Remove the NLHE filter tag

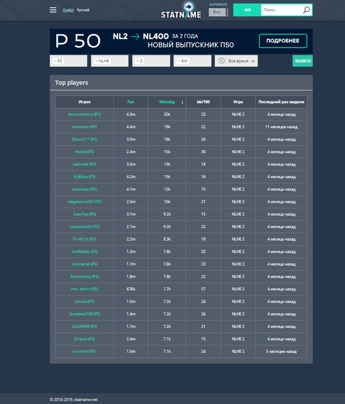pos(96,61)
